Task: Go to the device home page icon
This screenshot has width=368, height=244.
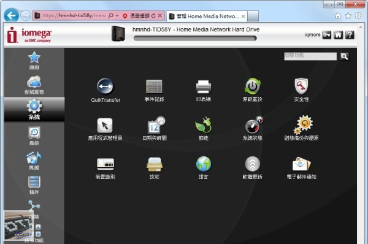Action: point(338,35)
